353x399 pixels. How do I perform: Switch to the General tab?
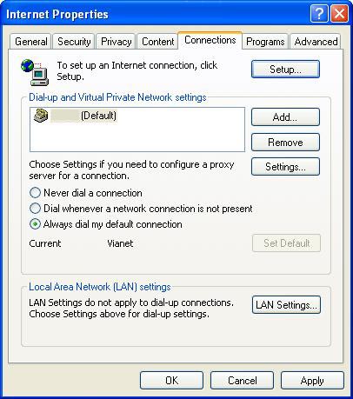30,42
